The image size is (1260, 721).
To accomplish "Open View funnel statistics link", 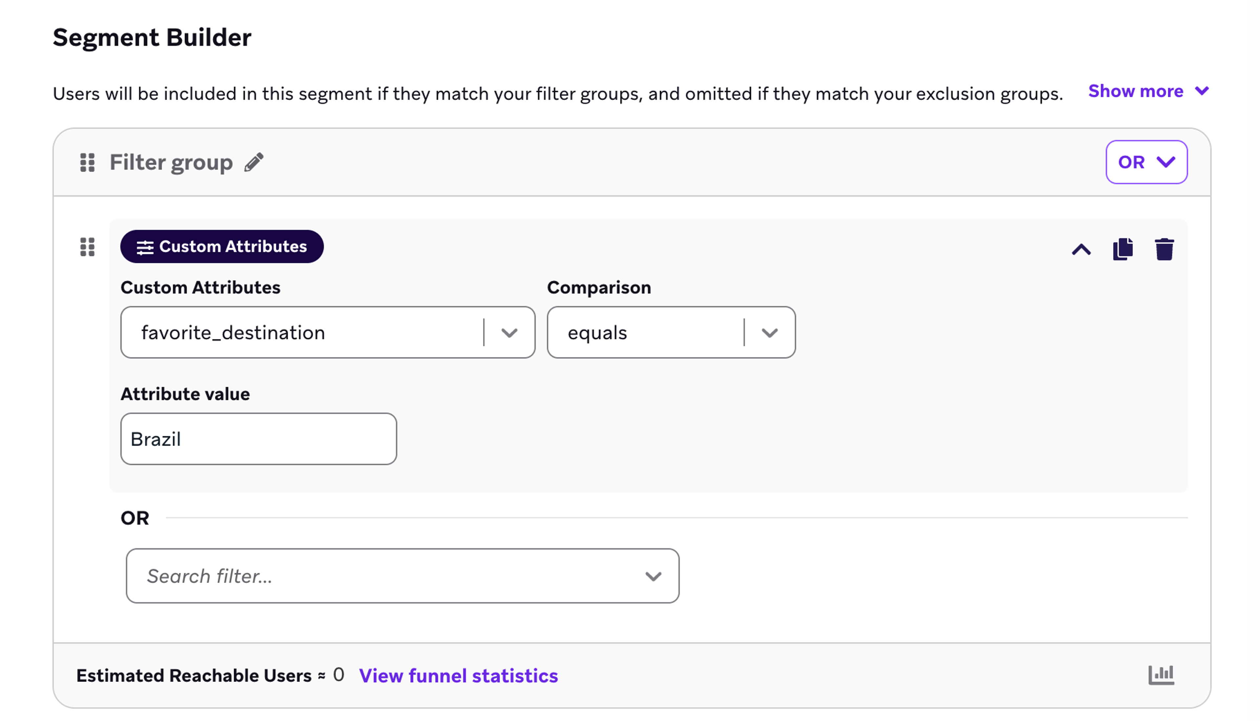I will 458,675.
